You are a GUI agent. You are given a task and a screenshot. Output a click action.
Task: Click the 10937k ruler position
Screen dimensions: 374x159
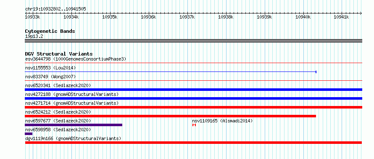click(187, 17)
